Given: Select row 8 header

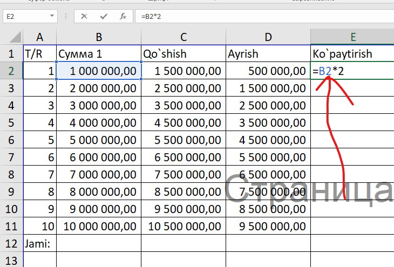Looking at the screenshot, I should (x=11, y=174).
